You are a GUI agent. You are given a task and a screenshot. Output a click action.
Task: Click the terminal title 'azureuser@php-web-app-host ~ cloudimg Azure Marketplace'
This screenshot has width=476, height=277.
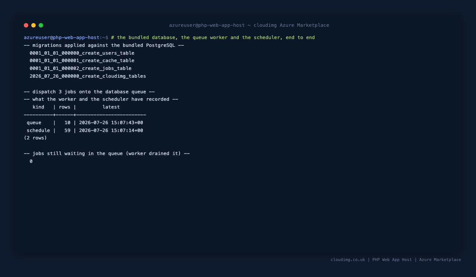pyautogui.click(x=249, y=25)
